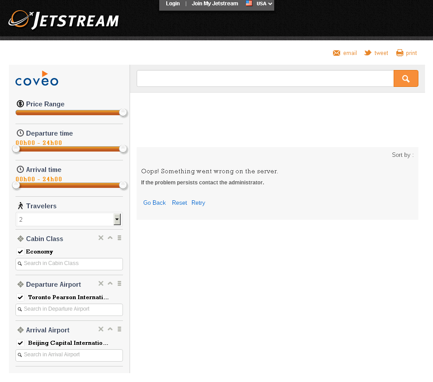Click the Login menu item
Image resolution: width=433 pixels, height=382 pixels.
(172, 4)
